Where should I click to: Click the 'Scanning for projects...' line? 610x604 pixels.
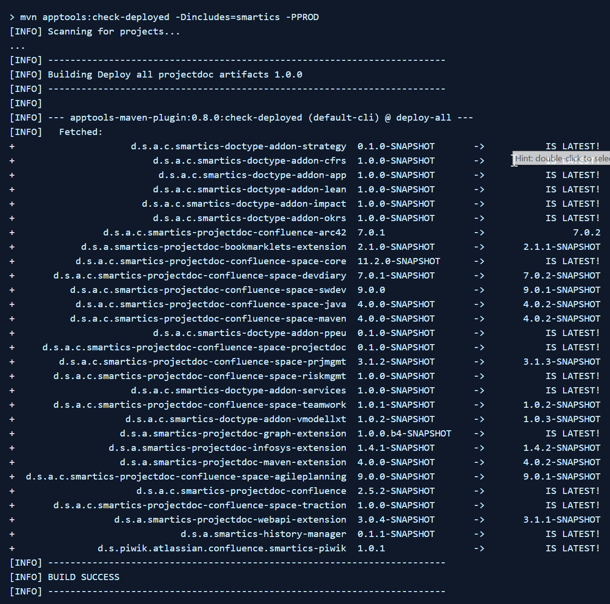[113, 32]
